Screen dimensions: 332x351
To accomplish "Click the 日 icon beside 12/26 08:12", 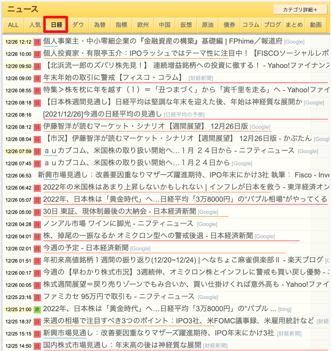I will [37, 127].
